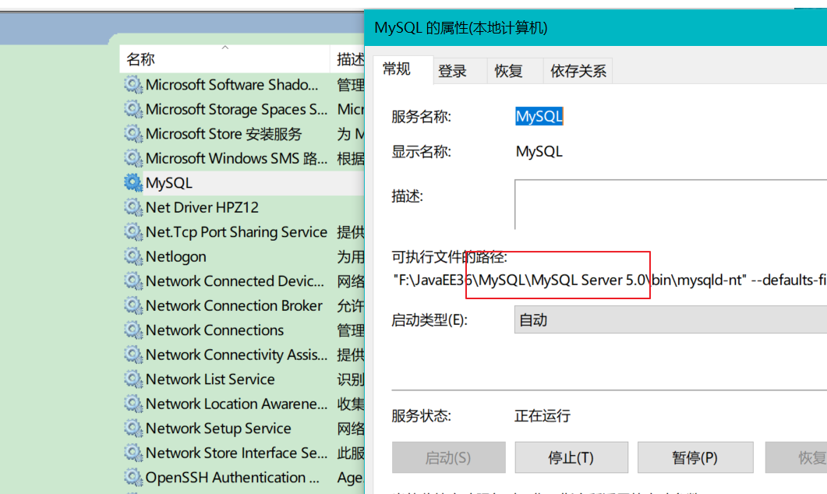Select the Microsoft Software Shado... service row
827x494 pixels.
(x=242, y=85)
